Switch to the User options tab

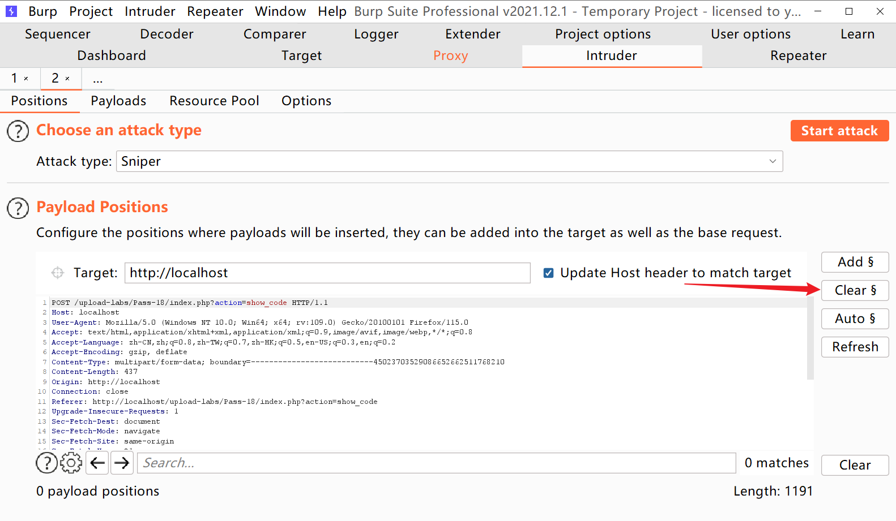750,34
